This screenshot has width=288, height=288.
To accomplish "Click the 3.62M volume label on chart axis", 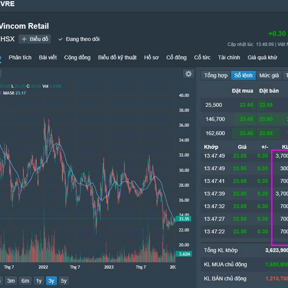I will point(184,254).
